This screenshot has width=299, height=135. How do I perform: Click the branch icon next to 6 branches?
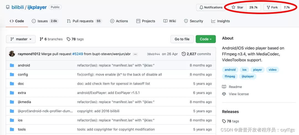[x=41, y=39]
